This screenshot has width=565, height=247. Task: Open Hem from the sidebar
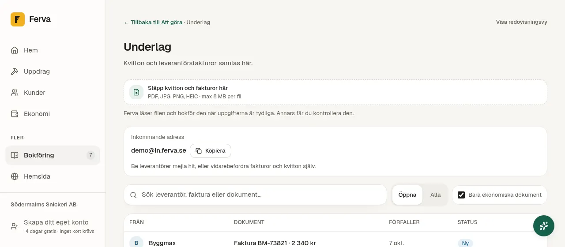tap(53, 50)
